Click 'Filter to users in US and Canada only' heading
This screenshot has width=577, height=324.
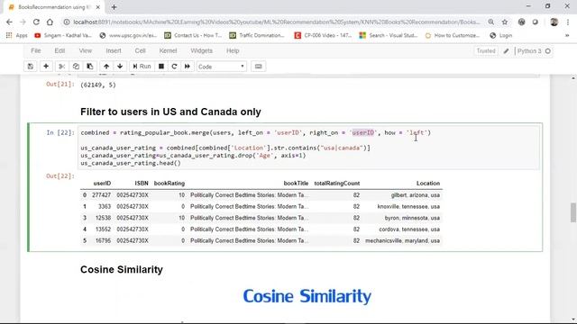[170, 112]
